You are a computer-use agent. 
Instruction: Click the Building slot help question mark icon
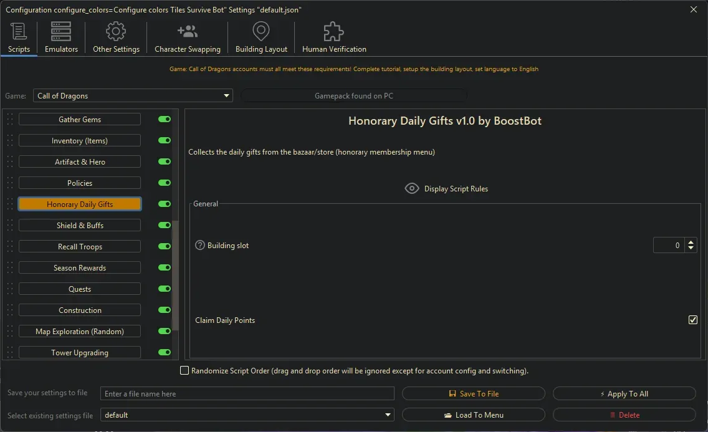click(x=199, y=245)
